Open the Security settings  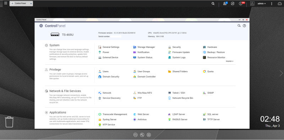tap(174, 47)
